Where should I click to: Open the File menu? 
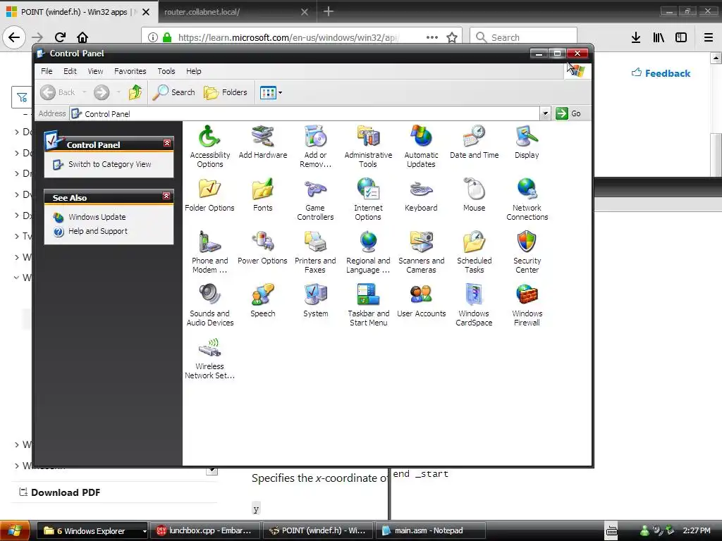(x=47, y=71)
